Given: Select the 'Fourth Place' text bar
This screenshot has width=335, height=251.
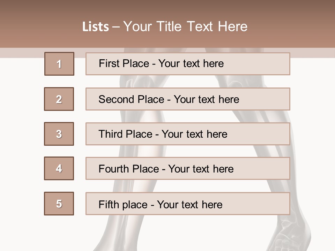Looking at the screenshot, I should click(188, 169).
